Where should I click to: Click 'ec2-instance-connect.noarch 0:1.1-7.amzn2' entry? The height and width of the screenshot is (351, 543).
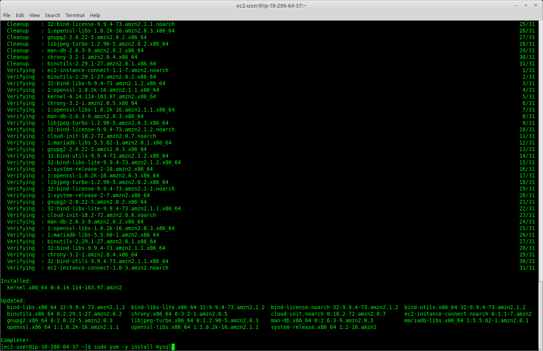tap(468, 314)
